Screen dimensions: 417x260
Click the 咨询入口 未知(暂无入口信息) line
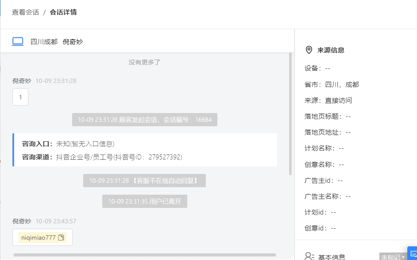click(x=68, y=144)
